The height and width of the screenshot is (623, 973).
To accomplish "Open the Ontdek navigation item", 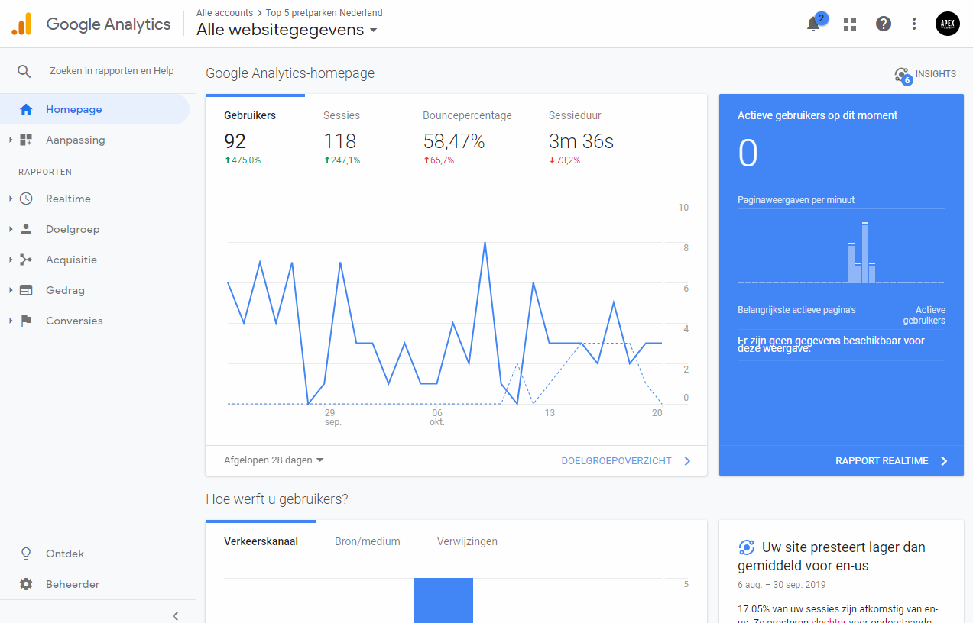I will coord(95,554).
